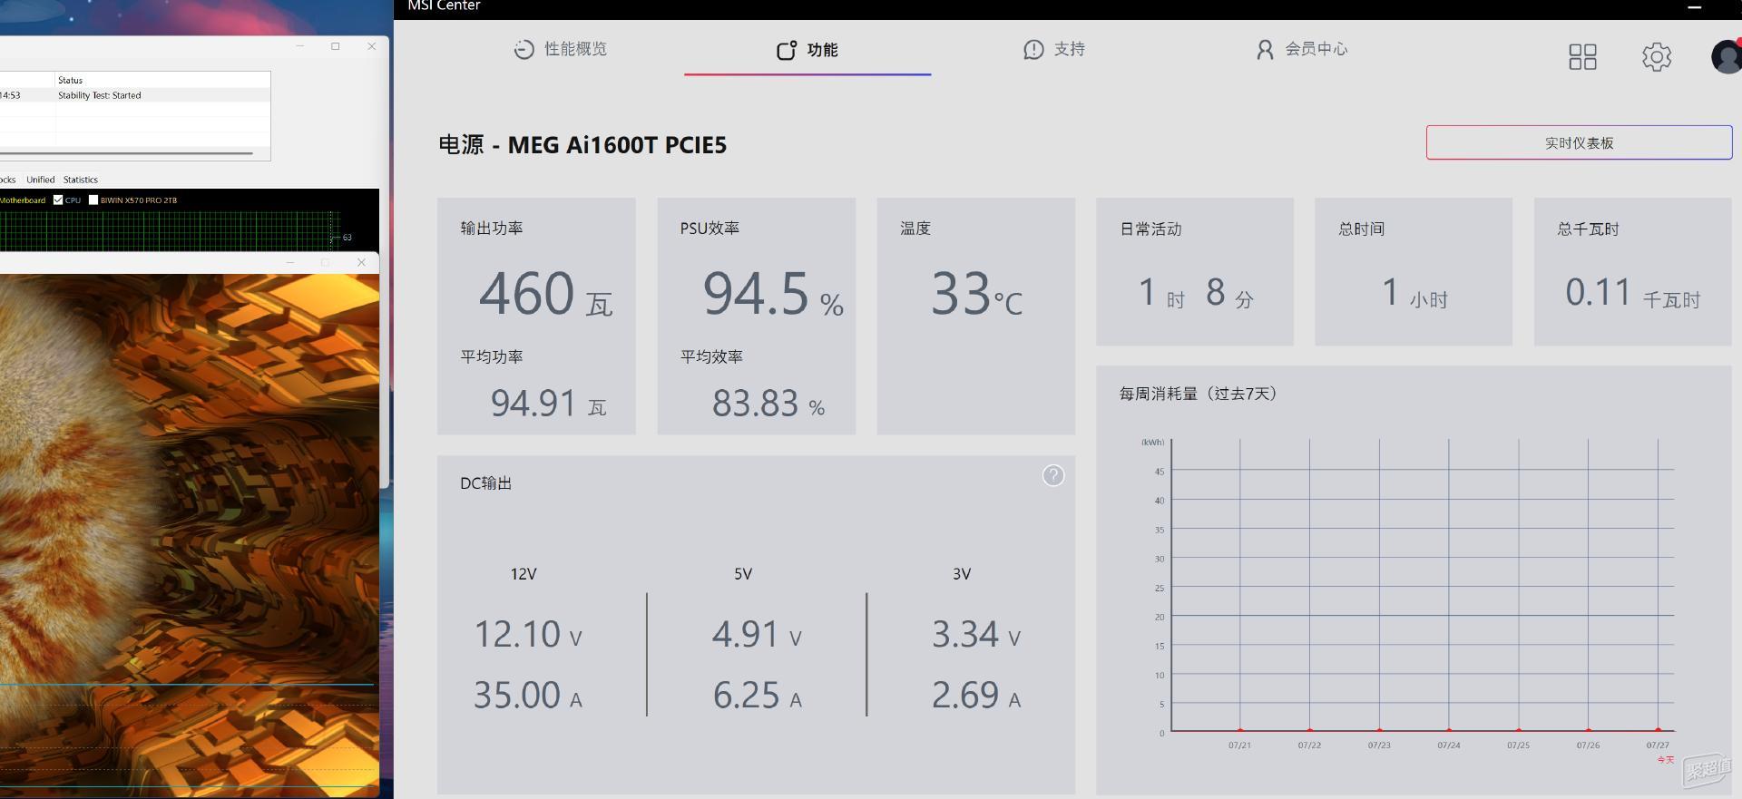
Task: Open MSI Center settings gear
Action: [x=1657, y=57]
